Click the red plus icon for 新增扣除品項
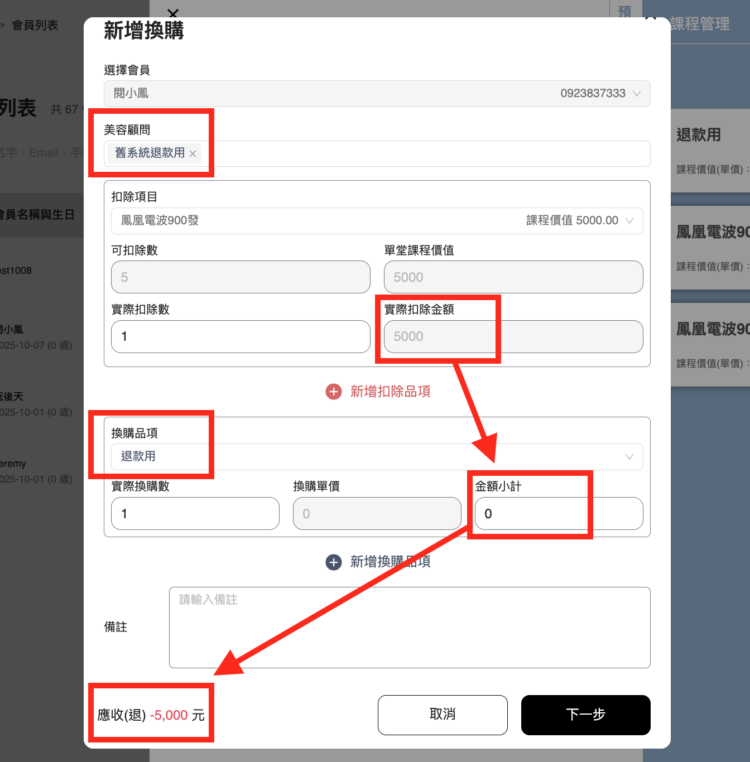Screen dimensions: 750x762 334,392
